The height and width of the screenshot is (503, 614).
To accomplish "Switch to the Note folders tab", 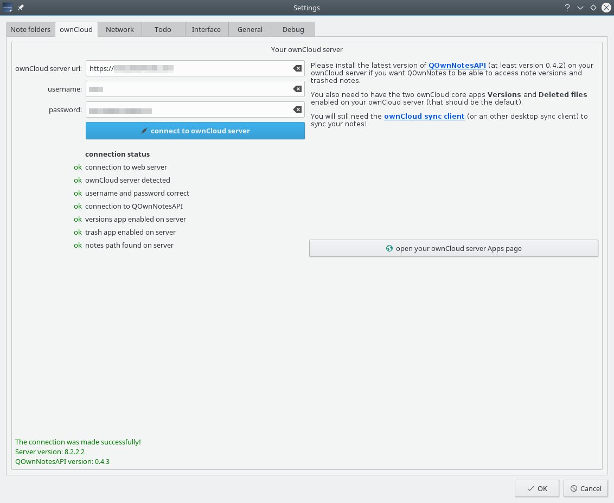I will click(x=30, y=29).
